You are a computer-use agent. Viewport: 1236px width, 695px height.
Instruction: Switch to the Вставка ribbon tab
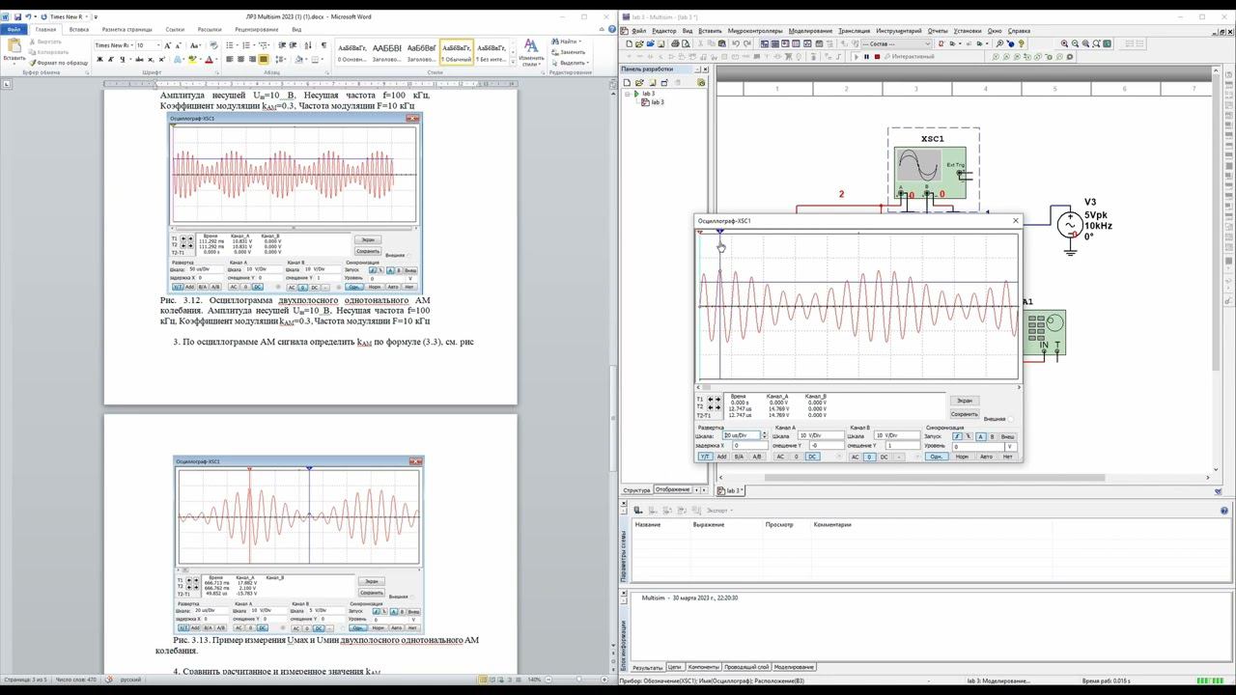pos(78,30)
